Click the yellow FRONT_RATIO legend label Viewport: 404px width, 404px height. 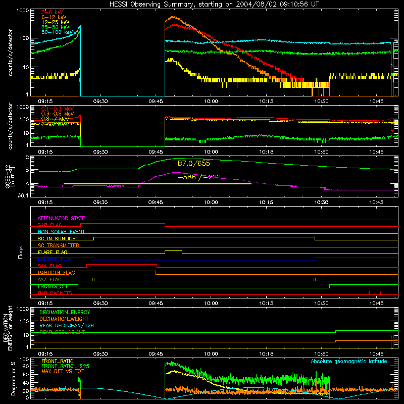[x=58, y=361]
